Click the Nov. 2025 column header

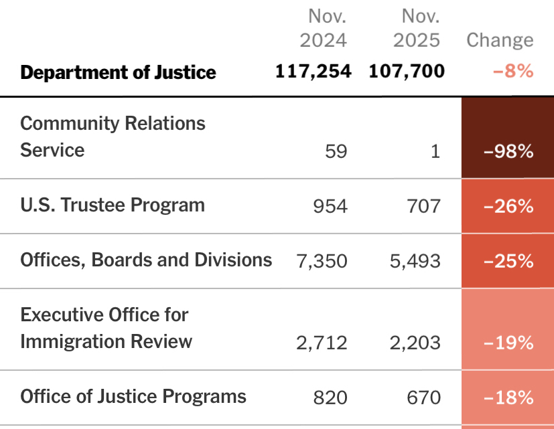click(x=417, y=27)
